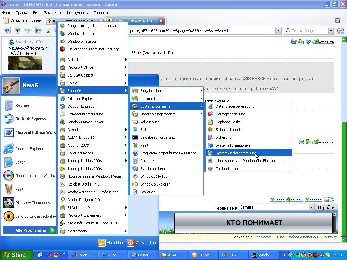The image size is (347, 260).
Task: Open Sicherung backup tool
Action: tap(249, 137)
